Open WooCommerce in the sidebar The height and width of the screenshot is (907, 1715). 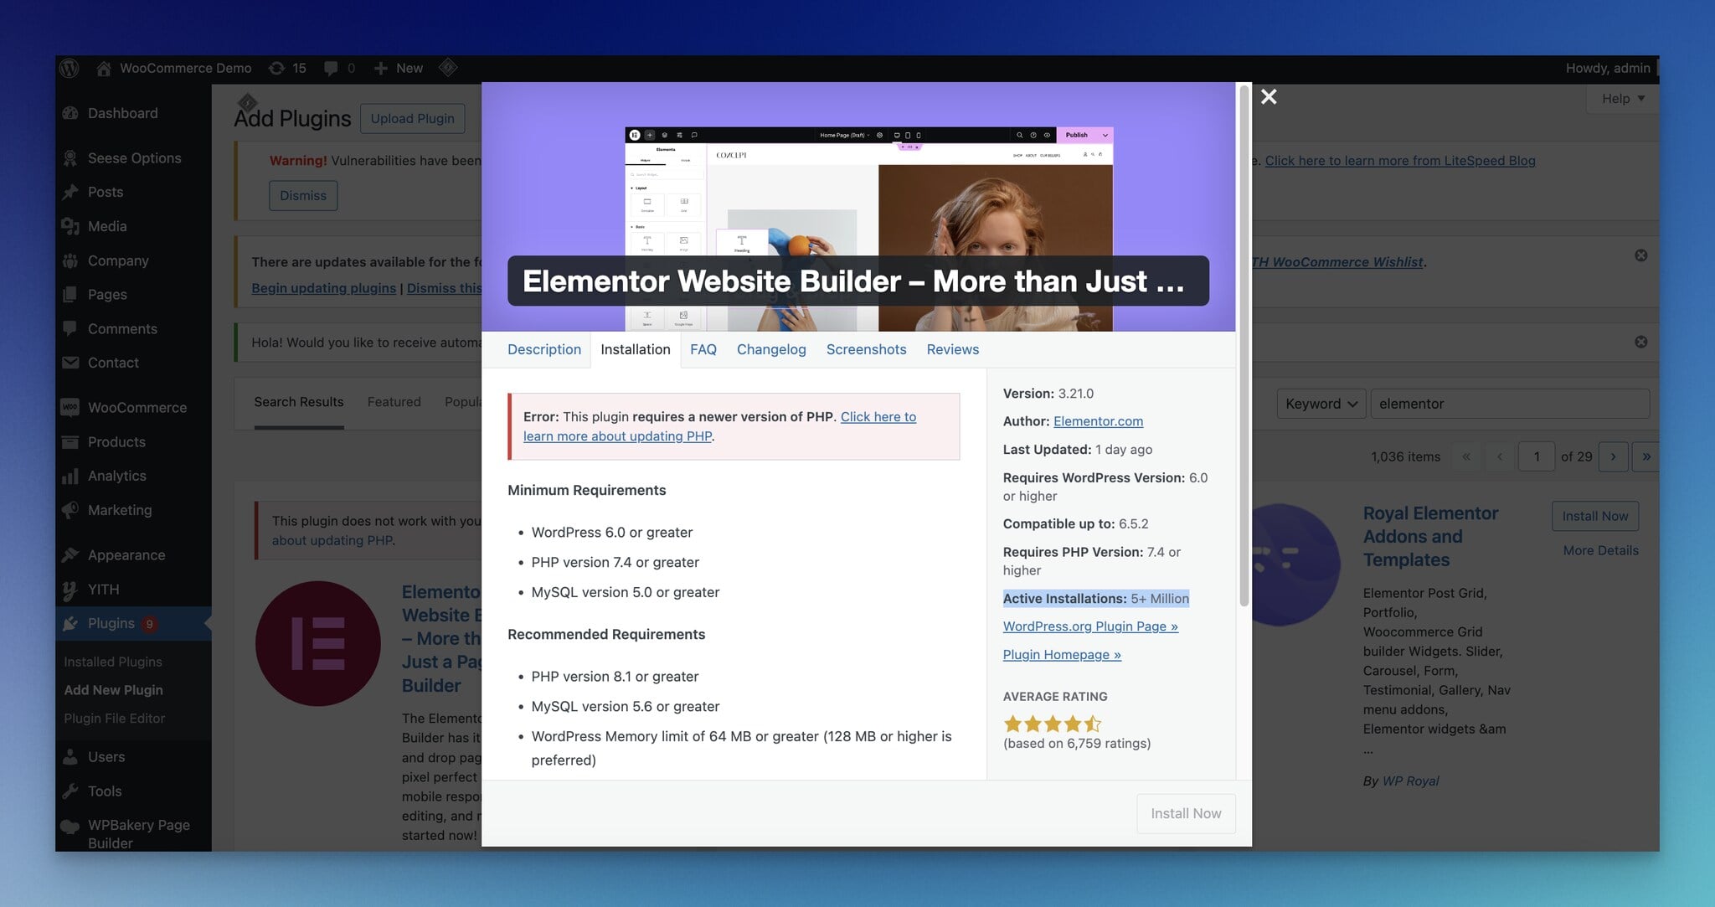(x=137, y=408)
